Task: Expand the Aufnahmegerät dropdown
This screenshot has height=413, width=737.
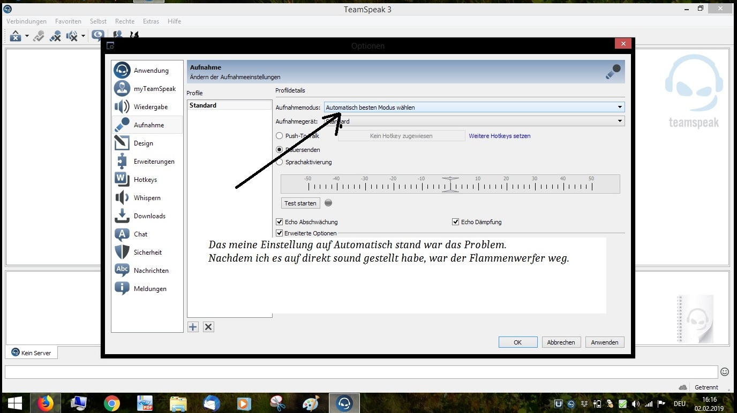Action: [474, 121]
